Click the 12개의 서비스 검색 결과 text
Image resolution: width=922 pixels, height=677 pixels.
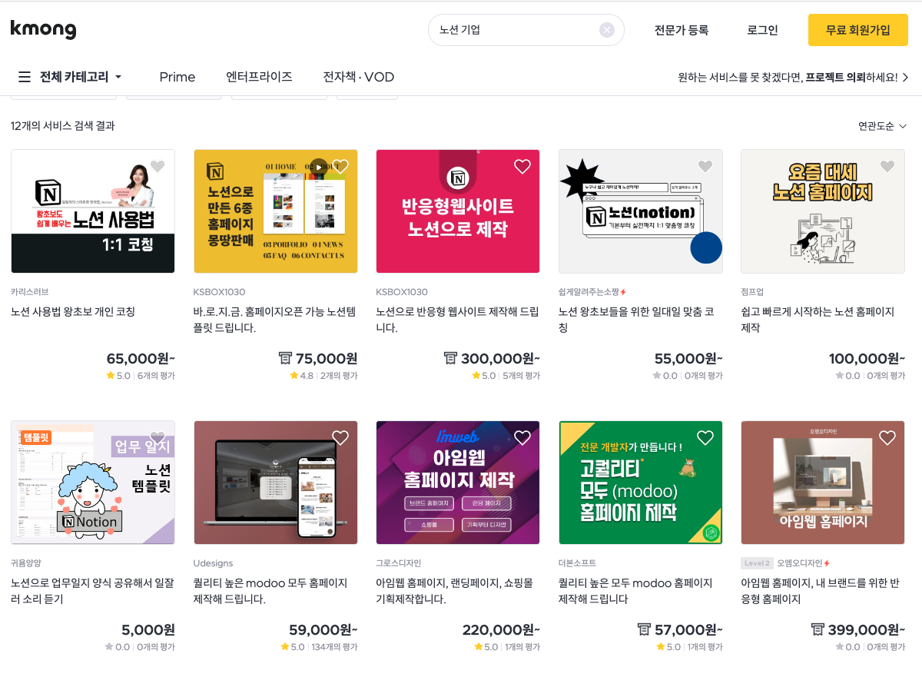(x=63, y=126)
